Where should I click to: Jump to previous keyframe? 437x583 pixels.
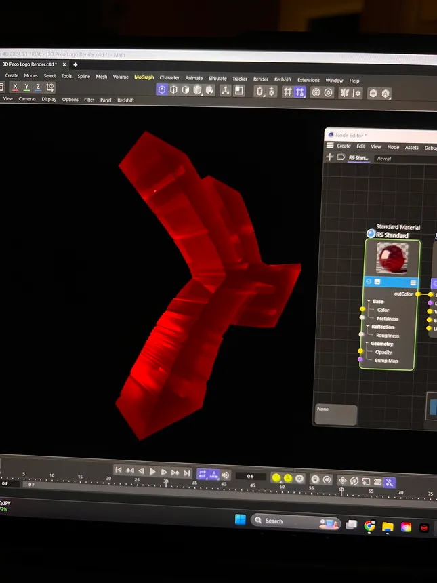click(129, 470)
